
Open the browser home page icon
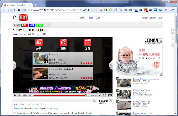click(19, 10)
